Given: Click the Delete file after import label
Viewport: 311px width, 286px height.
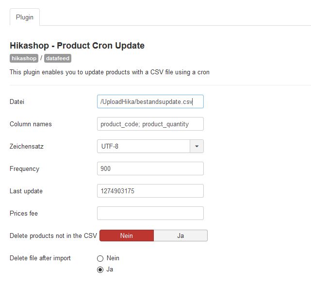Looking at the screenshot, I should point(40,258).
